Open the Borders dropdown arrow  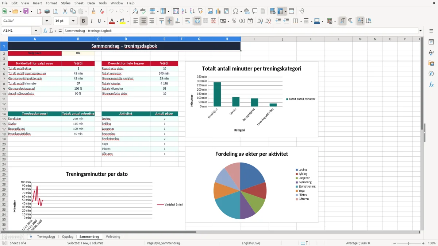coord(301,21)
